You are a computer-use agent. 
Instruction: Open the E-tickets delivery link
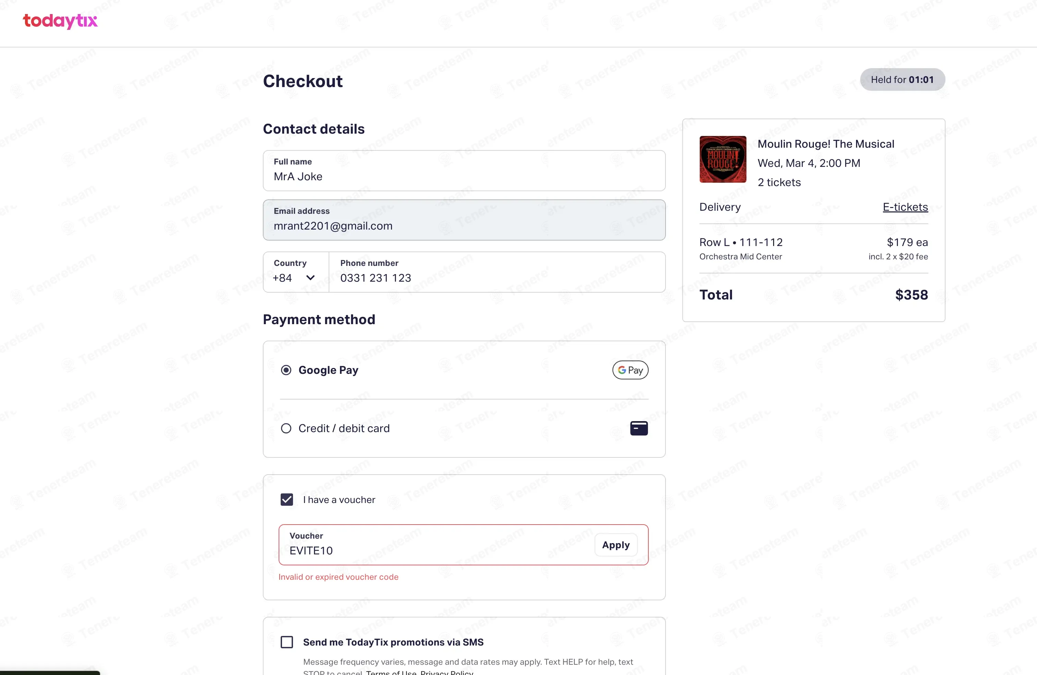coord(905,207)
